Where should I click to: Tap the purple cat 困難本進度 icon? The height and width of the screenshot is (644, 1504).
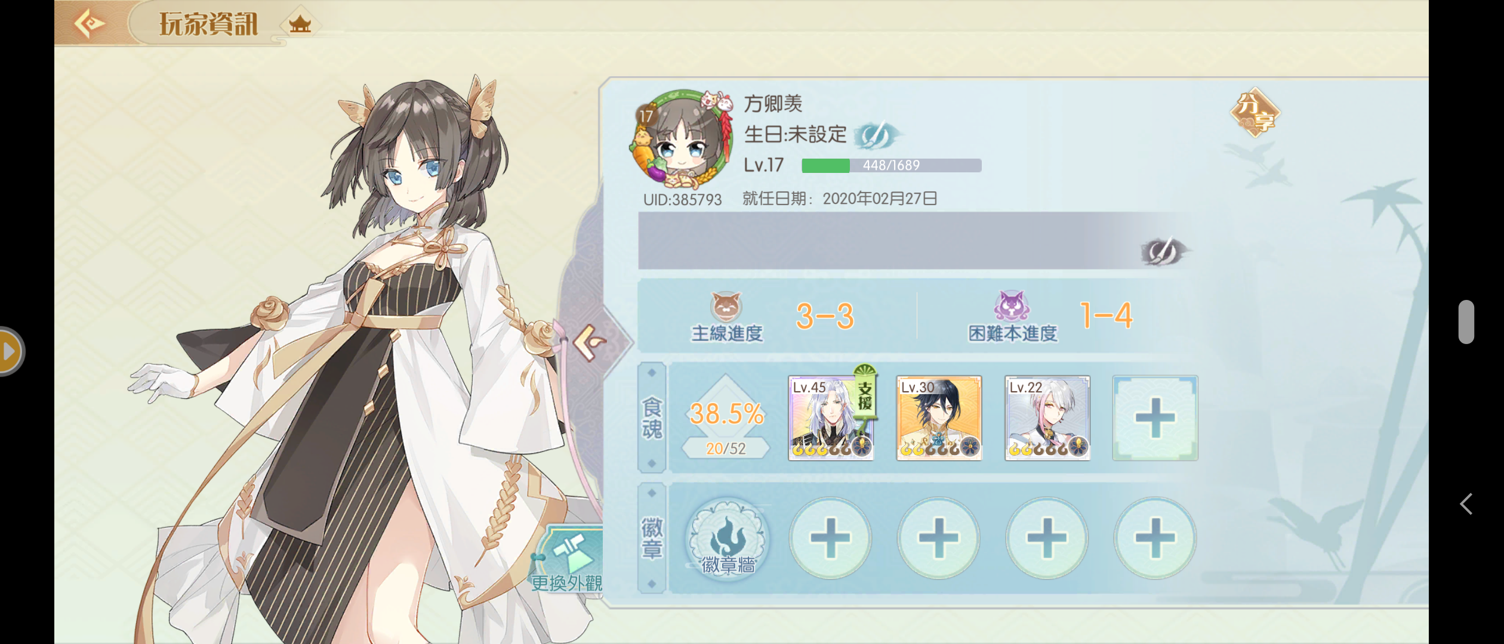pos(1012,306)
